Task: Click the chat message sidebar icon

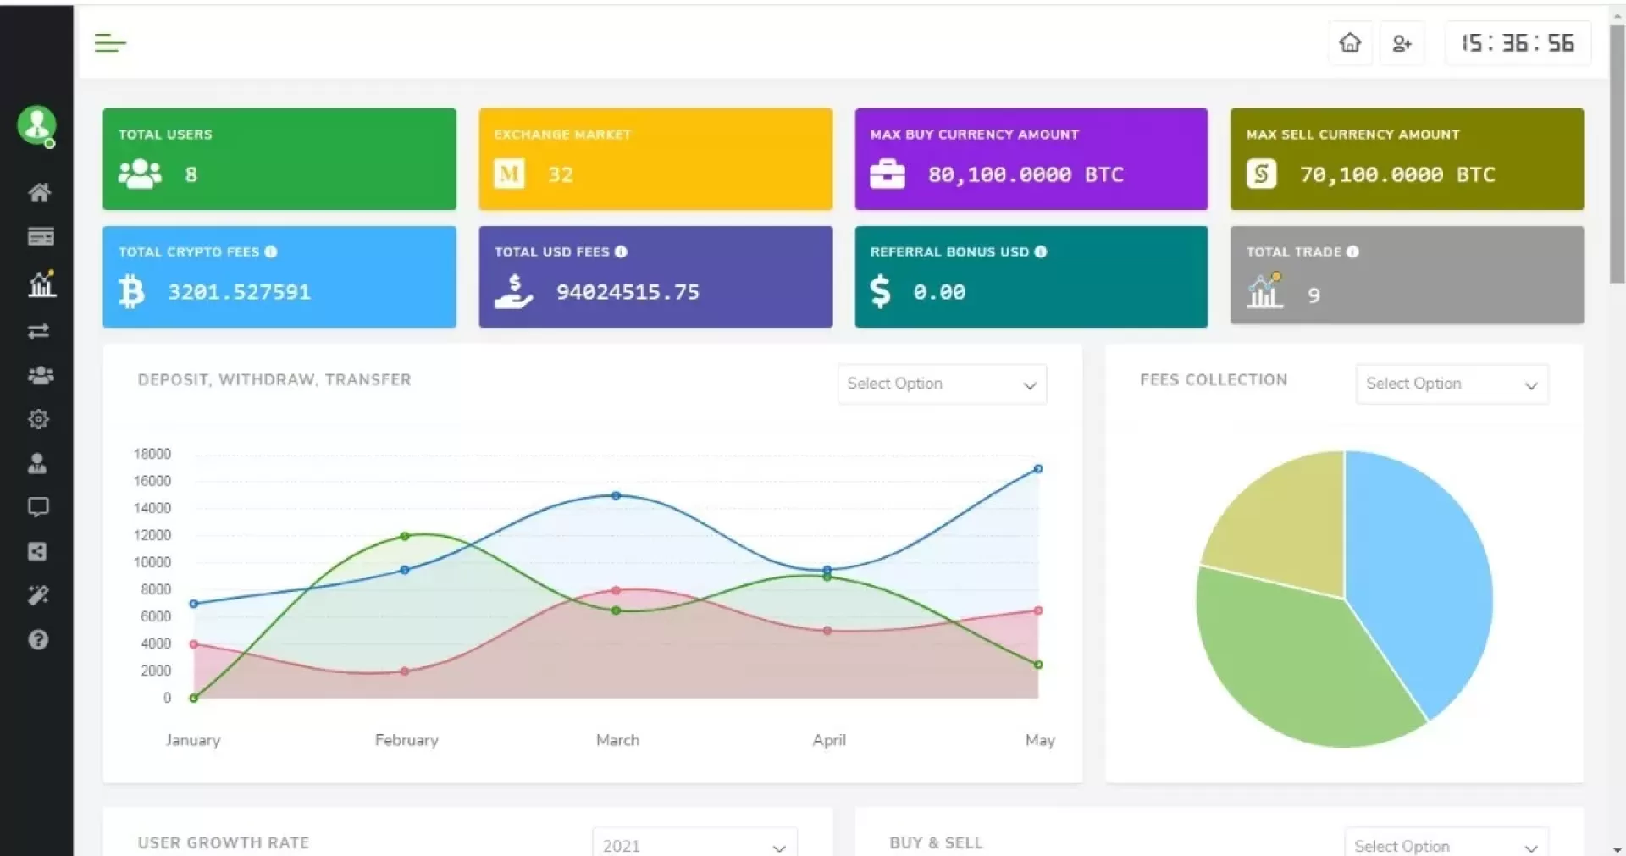Action: (39, 507)
